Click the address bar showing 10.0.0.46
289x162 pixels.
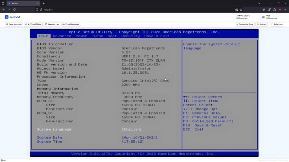coord(138,10)
